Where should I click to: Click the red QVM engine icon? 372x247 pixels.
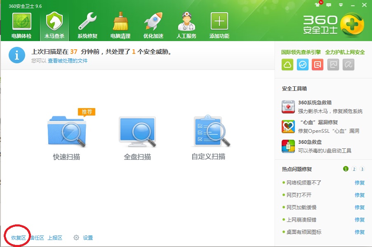pyautogui.click(x=318, y=65)
